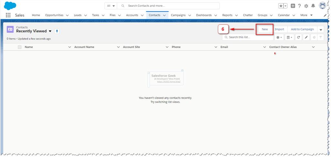This screenshot has height=157, width=331.
Task: Sort by the Account Site column header
Action: (131, 47)
